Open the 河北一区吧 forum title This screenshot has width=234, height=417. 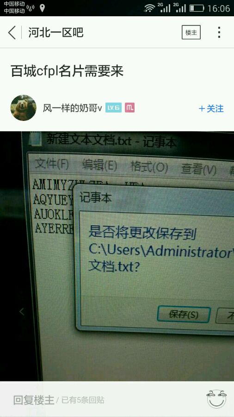[x=55, y=32]
